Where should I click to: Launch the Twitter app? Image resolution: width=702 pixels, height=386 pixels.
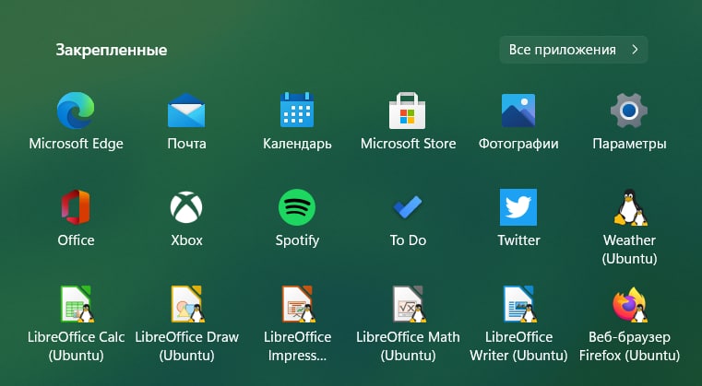click(x=518, y=207)
